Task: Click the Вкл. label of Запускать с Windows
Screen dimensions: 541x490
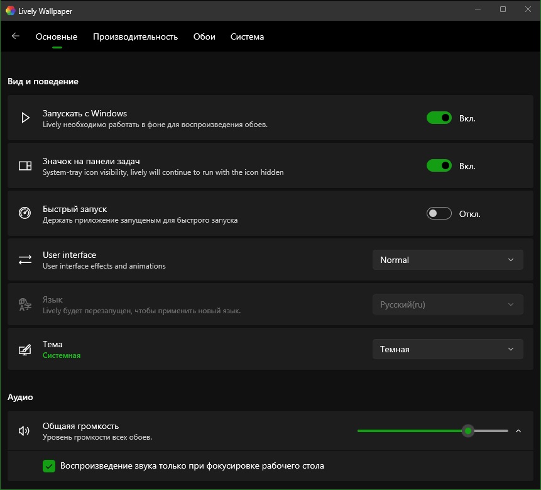Action: [x=467, y=118]
